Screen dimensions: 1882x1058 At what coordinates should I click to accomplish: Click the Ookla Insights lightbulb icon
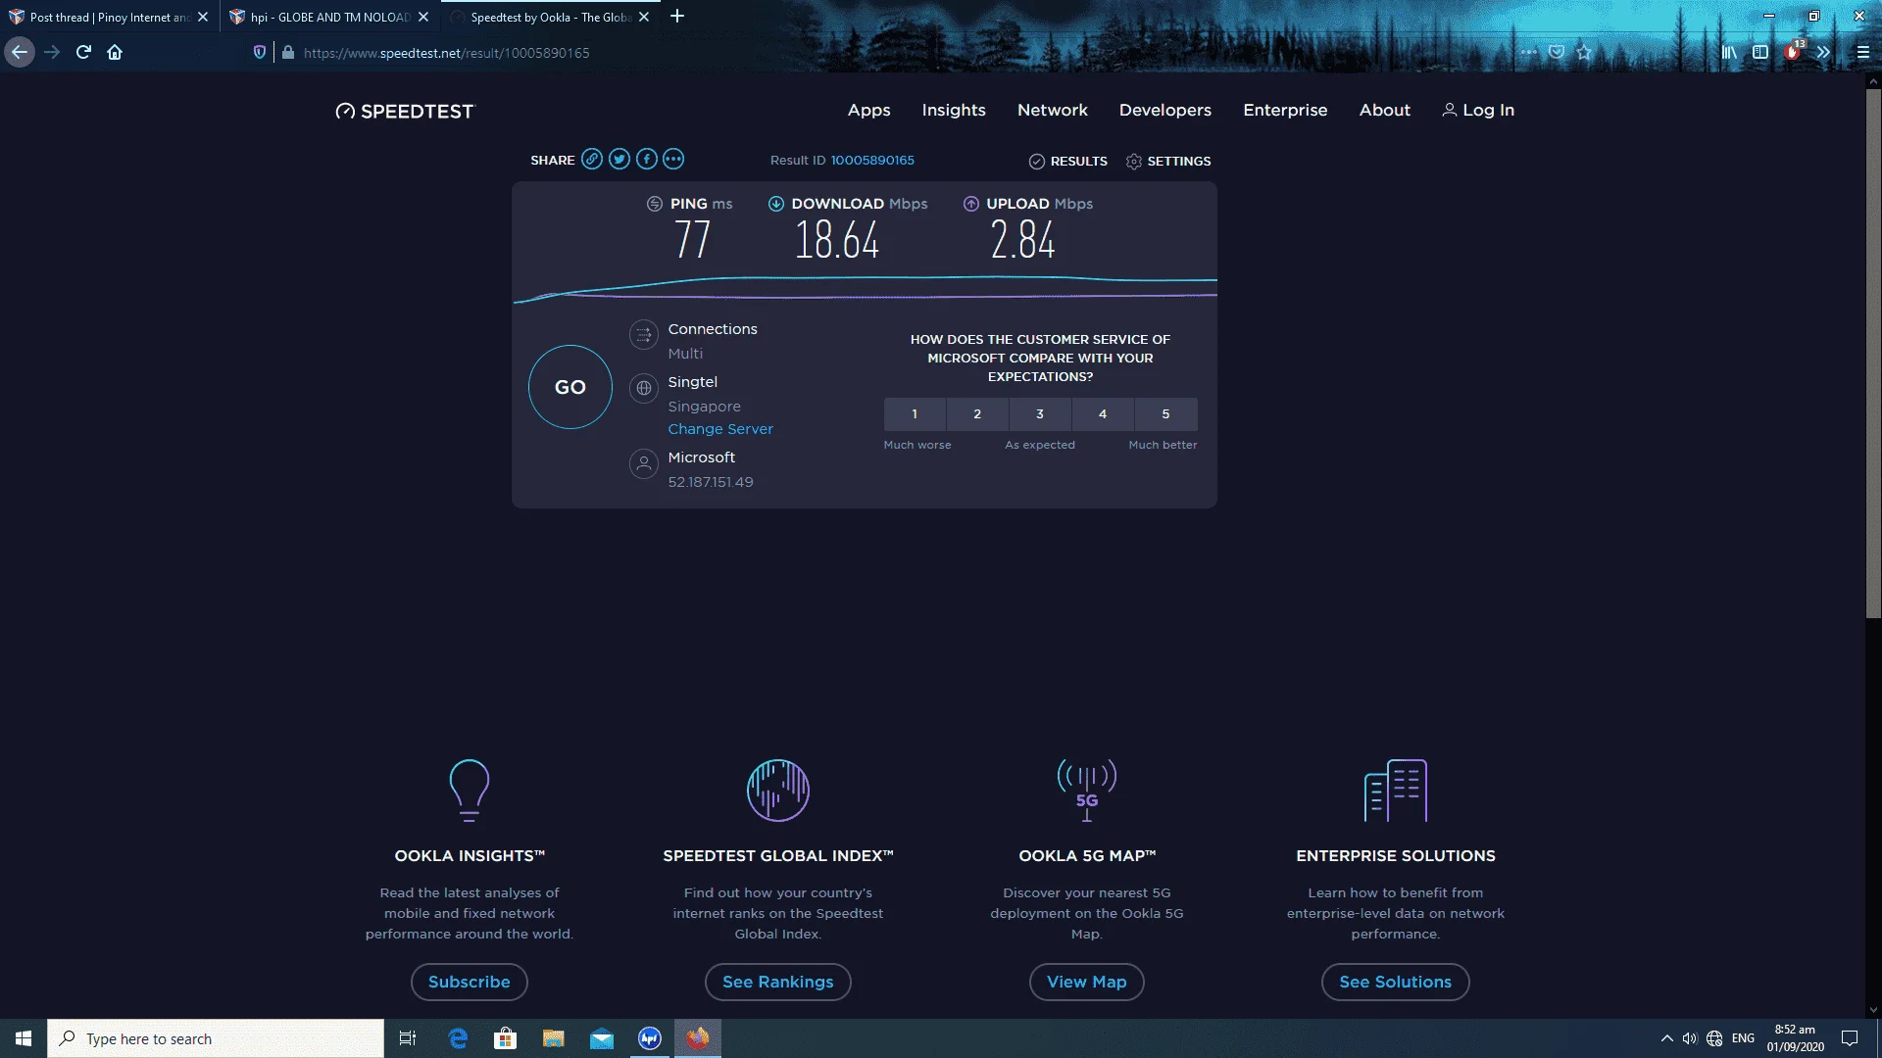(470, 790)
